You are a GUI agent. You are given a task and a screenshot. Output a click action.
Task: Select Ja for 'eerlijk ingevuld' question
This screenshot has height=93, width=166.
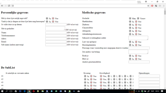click(47, 18)
